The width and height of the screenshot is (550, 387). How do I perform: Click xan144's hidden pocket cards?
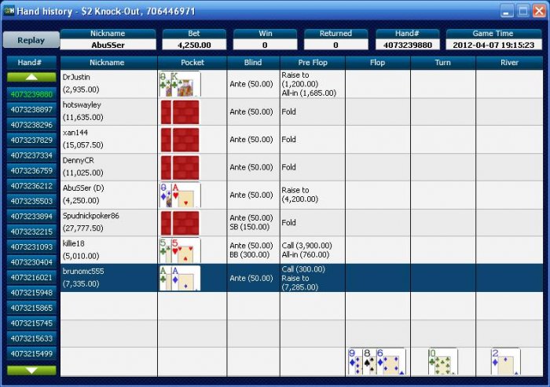point(180,140)
